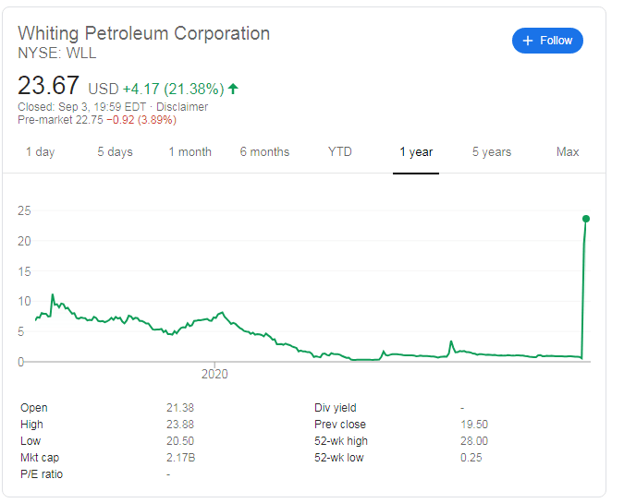The width and height of the screenshot is (624, 503).
Task: Click the NYSE: WLL ticker text
Action: click(x=57, y=53)
